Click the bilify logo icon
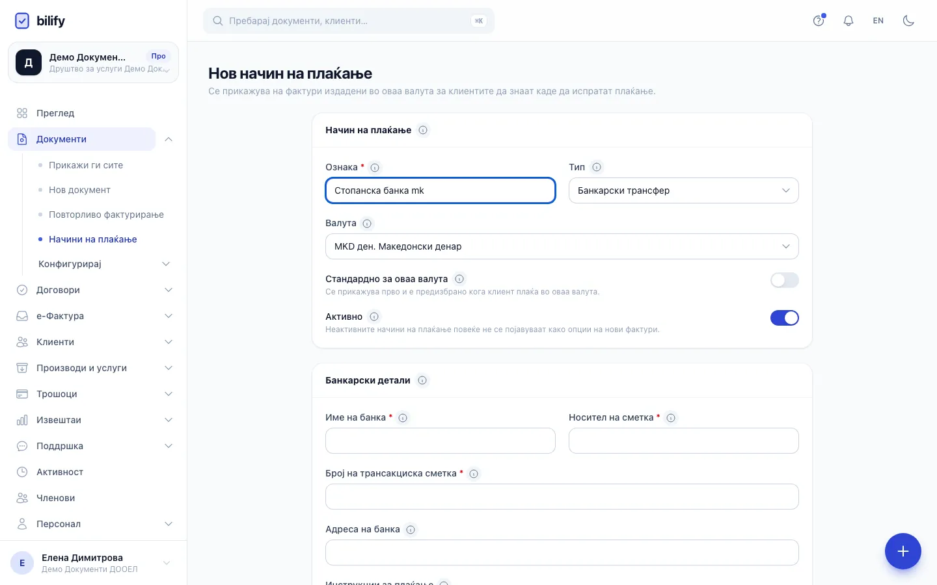Image resolution: width=937 pixels, height=585 pixels. [22, 21]
